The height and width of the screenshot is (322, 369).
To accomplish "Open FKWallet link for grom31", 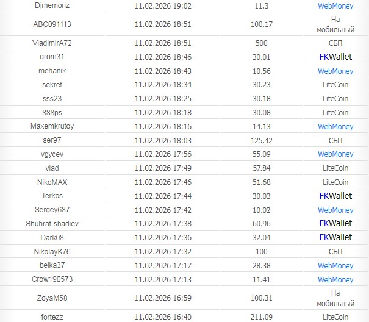I will click(x=335, y=57).
